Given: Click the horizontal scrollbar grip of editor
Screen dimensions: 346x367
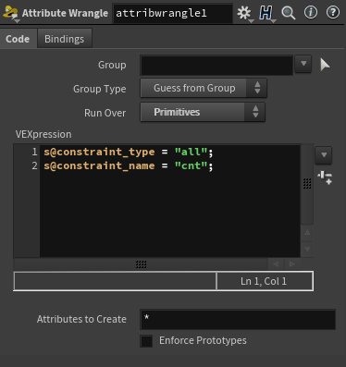Looking at the screenshot, I should (141, 264).
